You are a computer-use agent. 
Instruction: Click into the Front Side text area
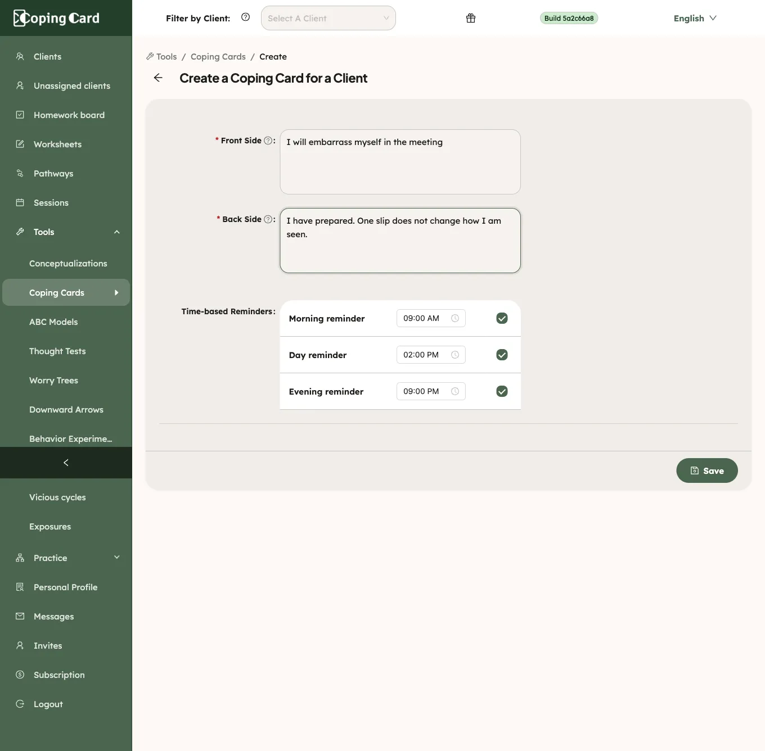[400, 162]
